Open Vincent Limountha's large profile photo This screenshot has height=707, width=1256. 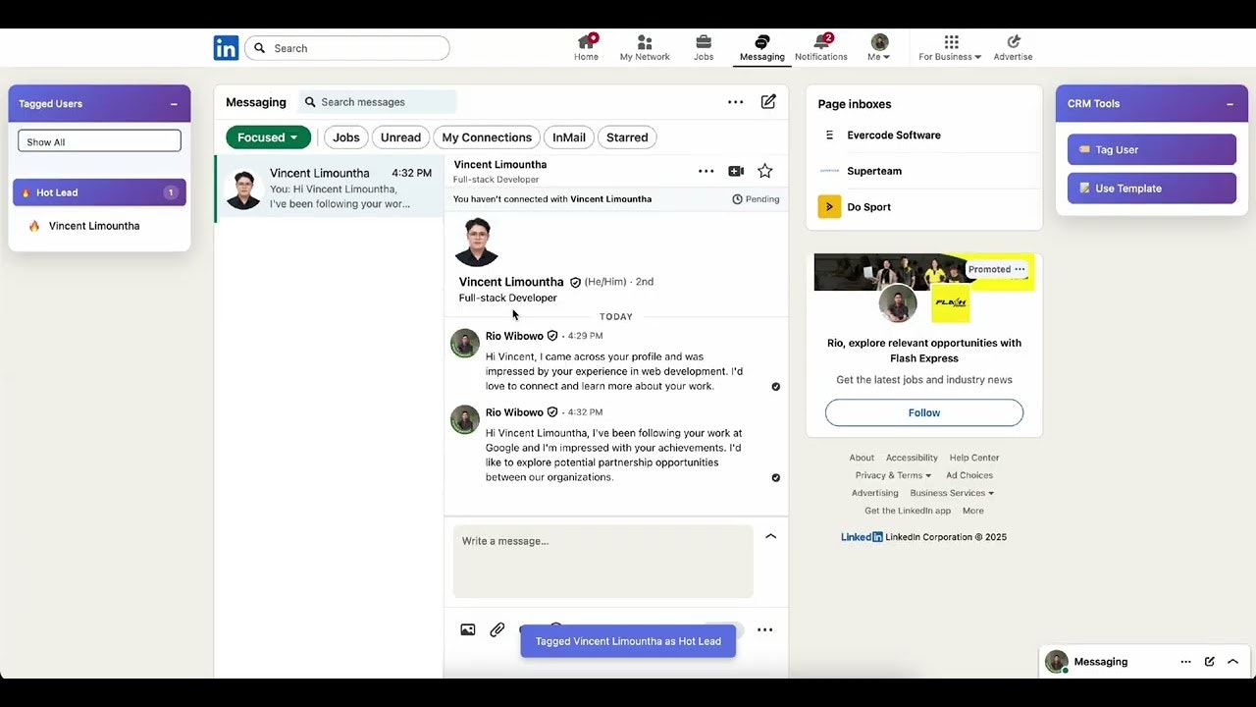tap(477, 242)
